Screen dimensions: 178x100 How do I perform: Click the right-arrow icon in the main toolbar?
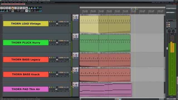click(x=7, y=8)
